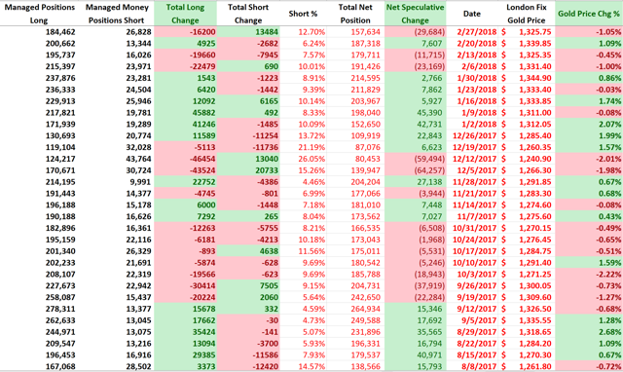
Task: Select managed long cell 278,311
Action: click(x=39, y=309)
